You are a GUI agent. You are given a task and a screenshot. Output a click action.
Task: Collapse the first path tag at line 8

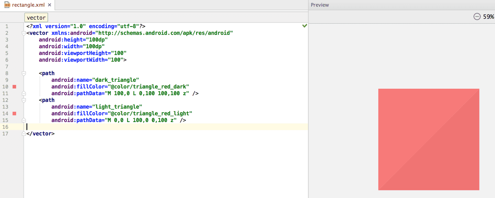(x=24, y=73)
